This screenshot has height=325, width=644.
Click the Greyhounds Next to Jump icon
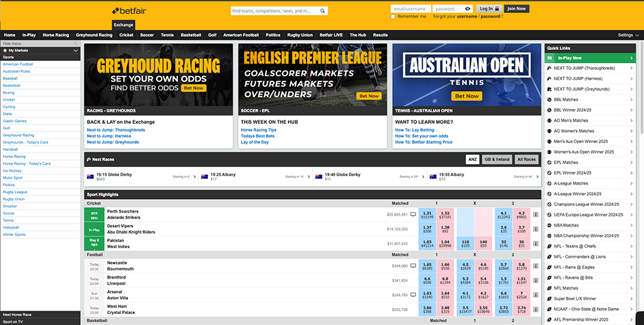click(x=550, y=89)
